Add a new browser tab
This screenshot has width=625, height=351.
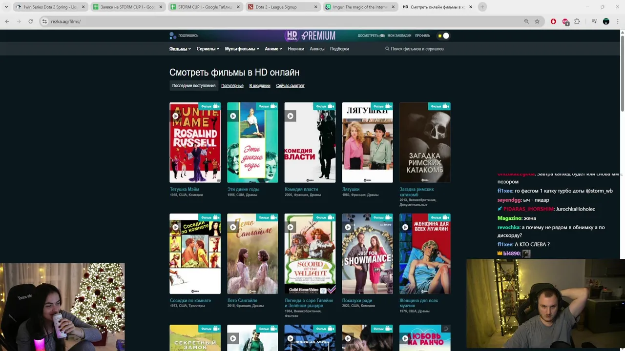coord(482,7)
